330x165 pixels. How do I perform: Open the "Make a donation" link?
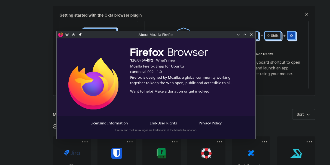coord(169,91)
